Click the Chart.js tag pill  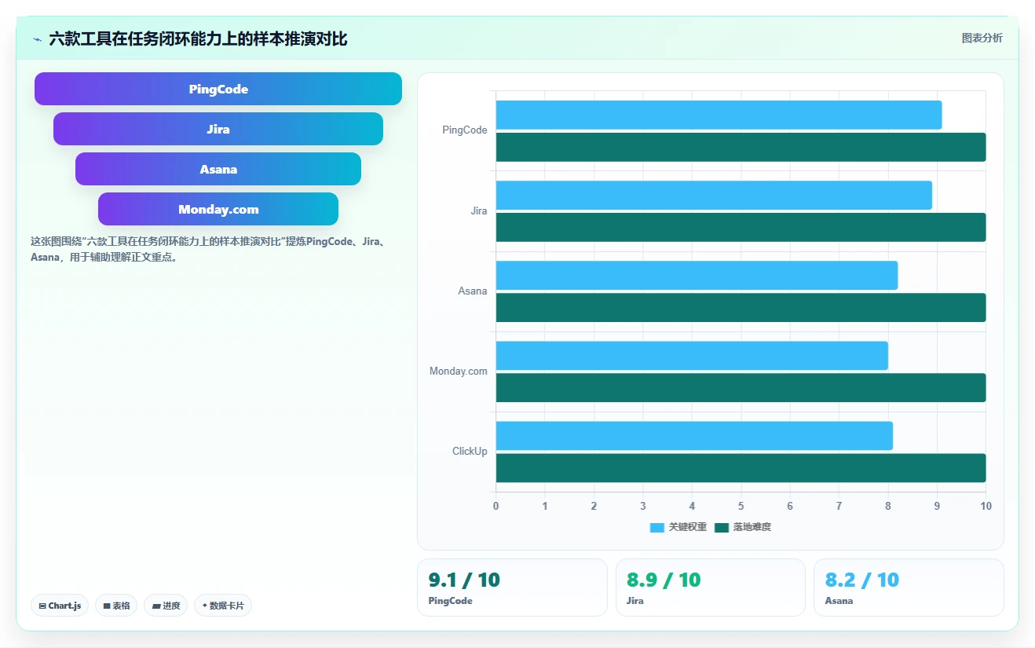click(x=60, y=606)
